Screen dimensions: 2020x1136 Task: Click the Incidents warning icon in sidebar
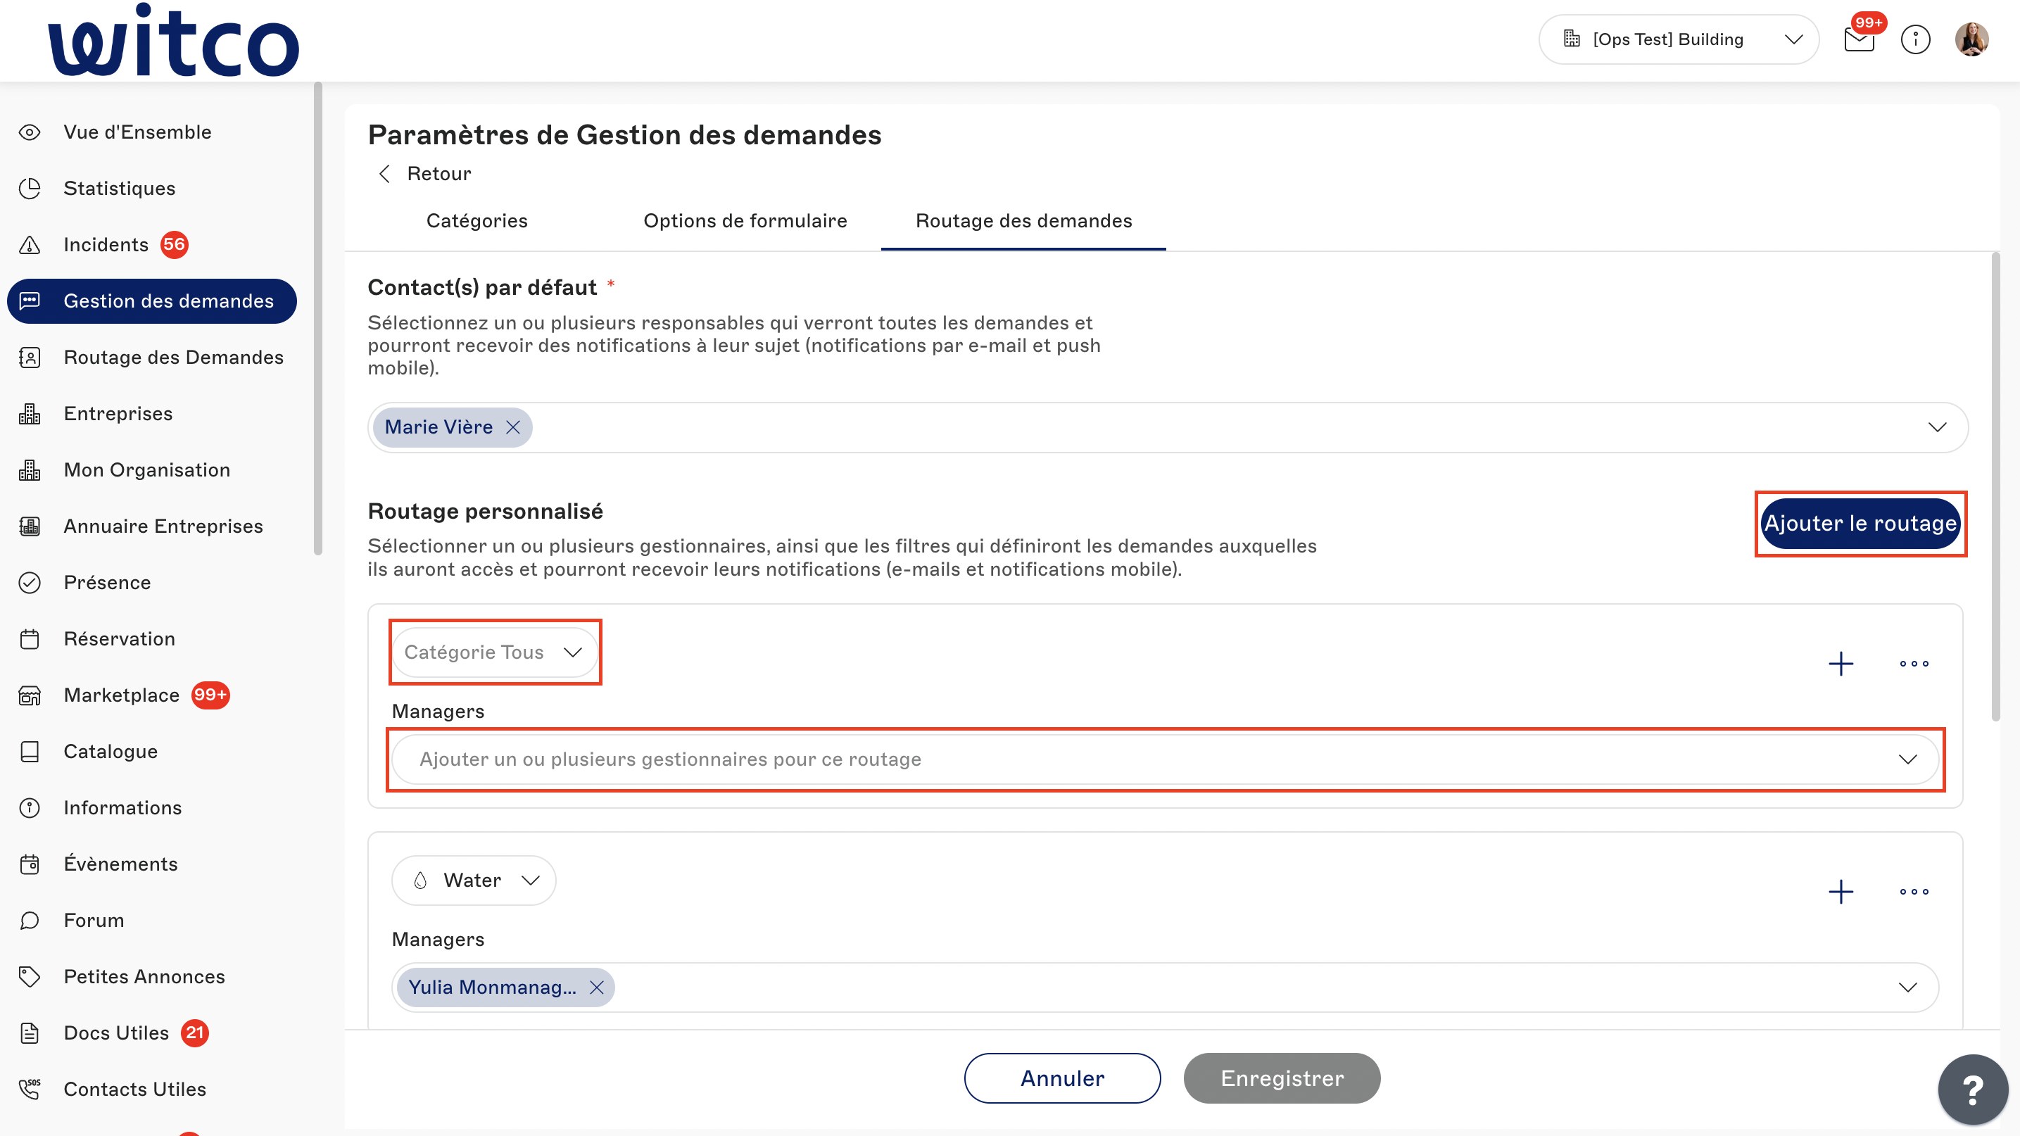[x=30, y=245]
